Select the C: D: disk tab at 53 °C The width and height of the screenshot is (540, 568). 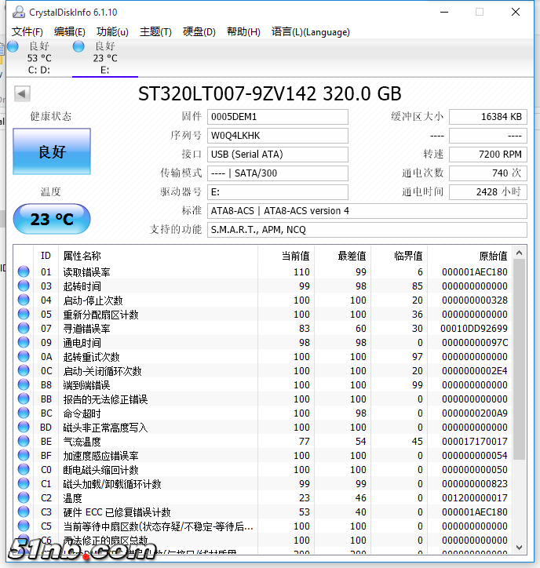[39, 58]
